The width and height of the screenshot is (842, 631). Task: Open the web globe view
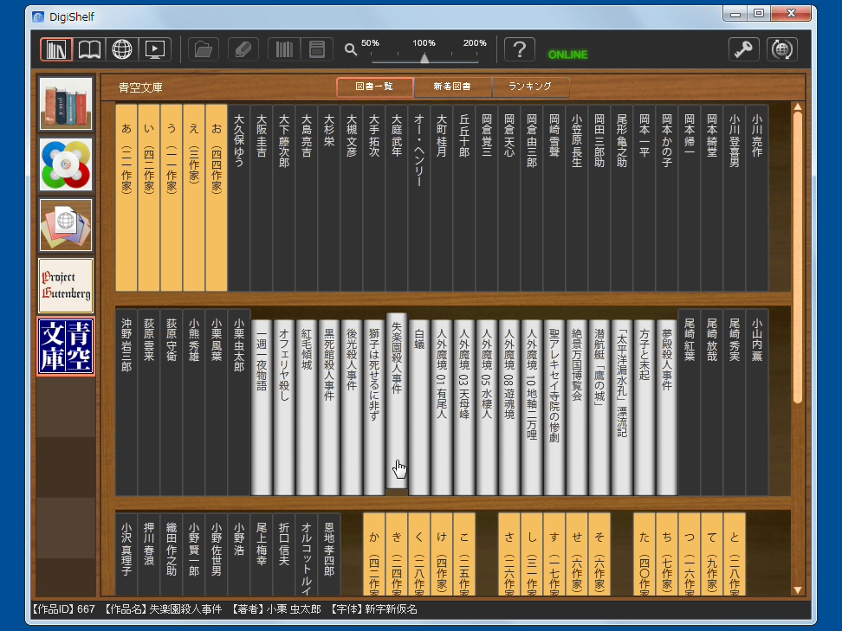[122, 50]
